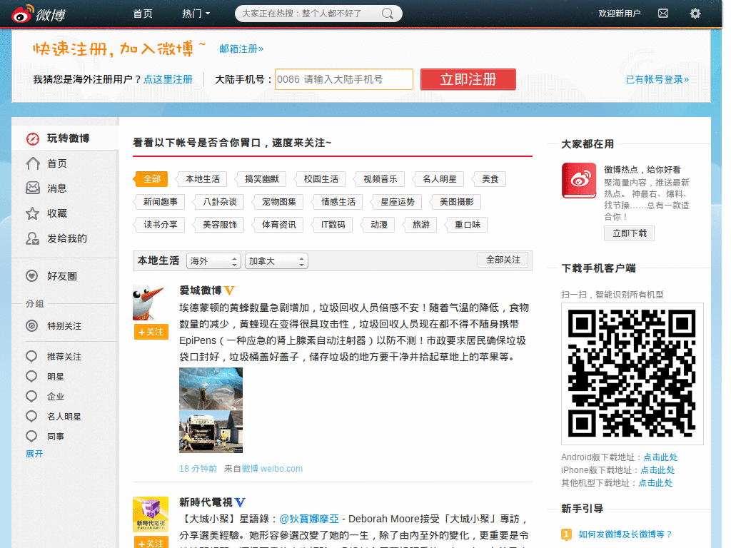The height and width of the screenshot is (548, 731).
Task: Click the blue V badge next to 新時代電視
Action: tap(240, 502)
